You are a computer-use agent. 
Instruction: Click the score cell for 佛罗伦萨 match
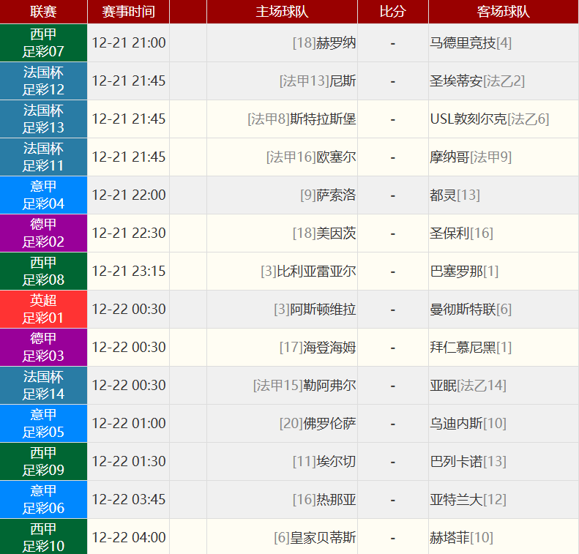tap(392, 424)
